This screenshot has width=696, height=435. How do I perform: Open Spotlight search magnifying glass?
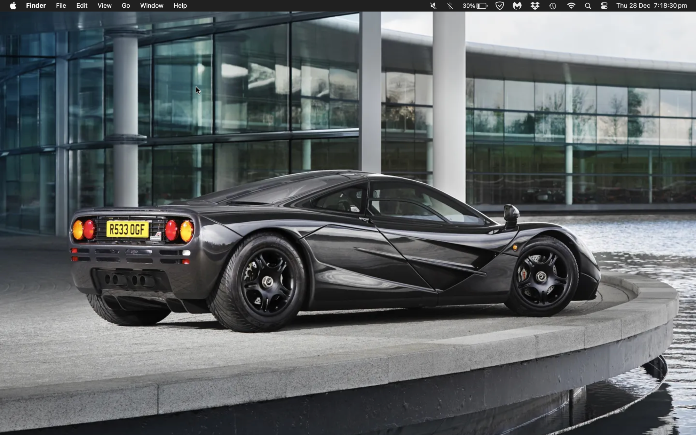pyautogui.click(x=588, y=6)
